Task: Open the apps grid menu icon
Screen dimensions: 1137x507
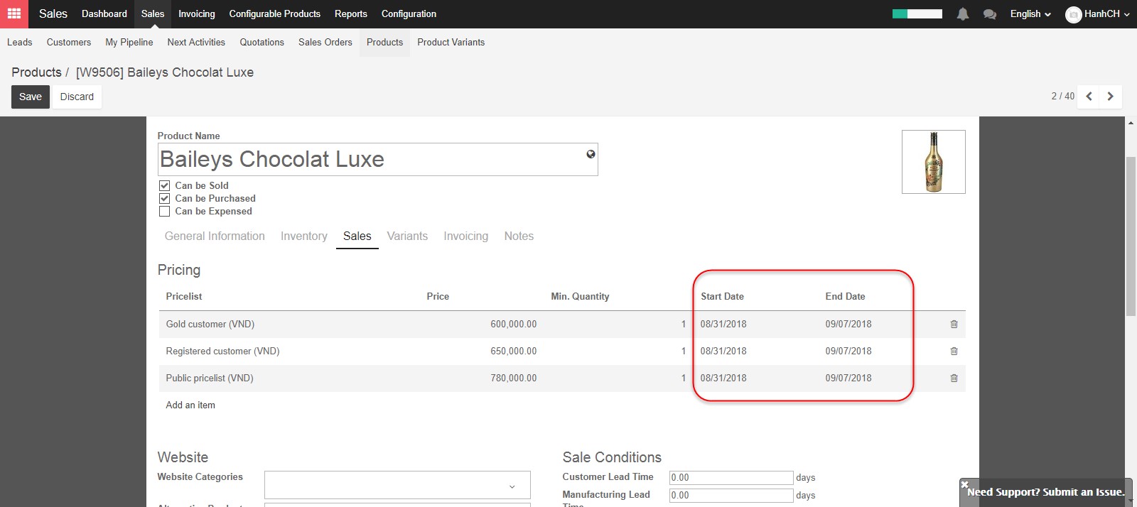Action: [x=14, y=13]
